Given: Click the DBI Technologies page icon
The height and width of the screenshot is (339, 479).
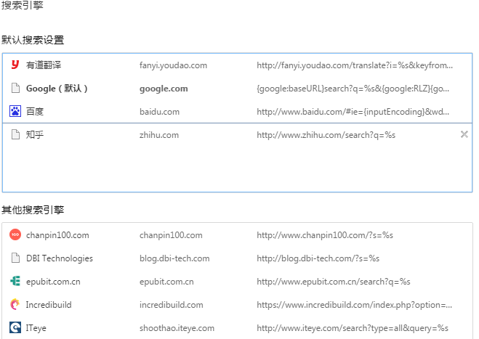Looking at the screenshot, I should 15,258.
